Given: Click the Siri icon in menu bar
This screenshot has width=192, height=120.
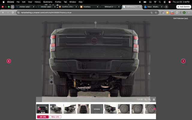Looking at the screenshot, I should pos(169,2).
